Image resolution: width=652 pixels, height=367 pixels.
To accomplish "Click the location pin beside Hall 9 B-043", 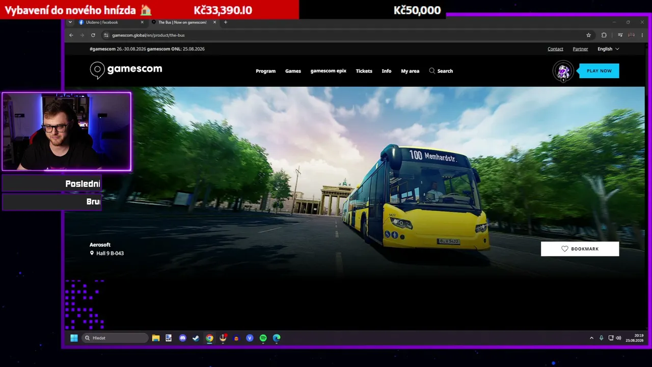I will [92, 253].
